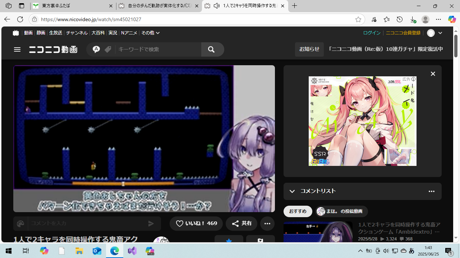Open the media control music icon
This screenshot has height=258, width=460.
(x=374, y=19)
